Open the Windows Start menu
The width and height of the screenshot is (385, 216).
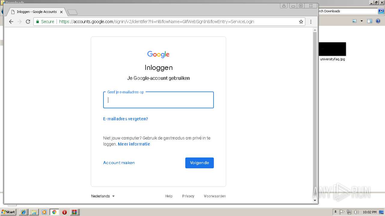[8, 212]
